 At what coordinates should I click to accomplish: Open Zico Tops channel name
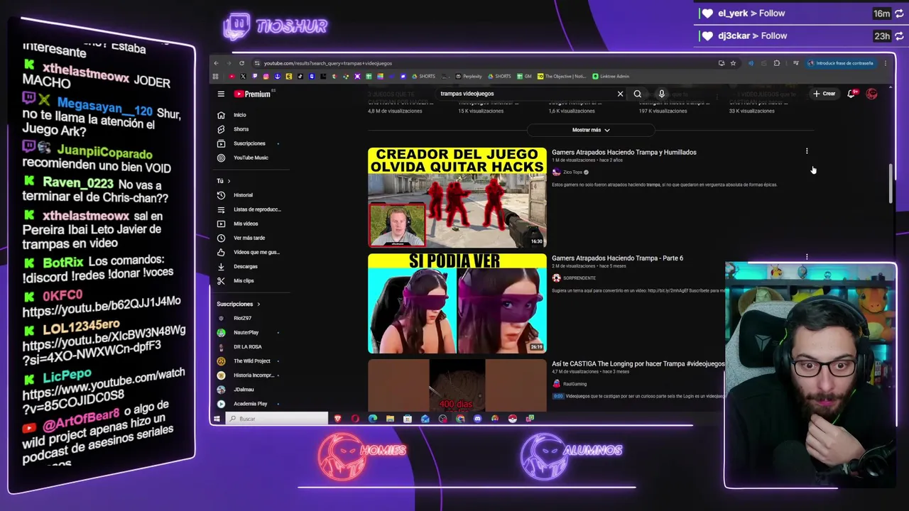tap(572, 172)
